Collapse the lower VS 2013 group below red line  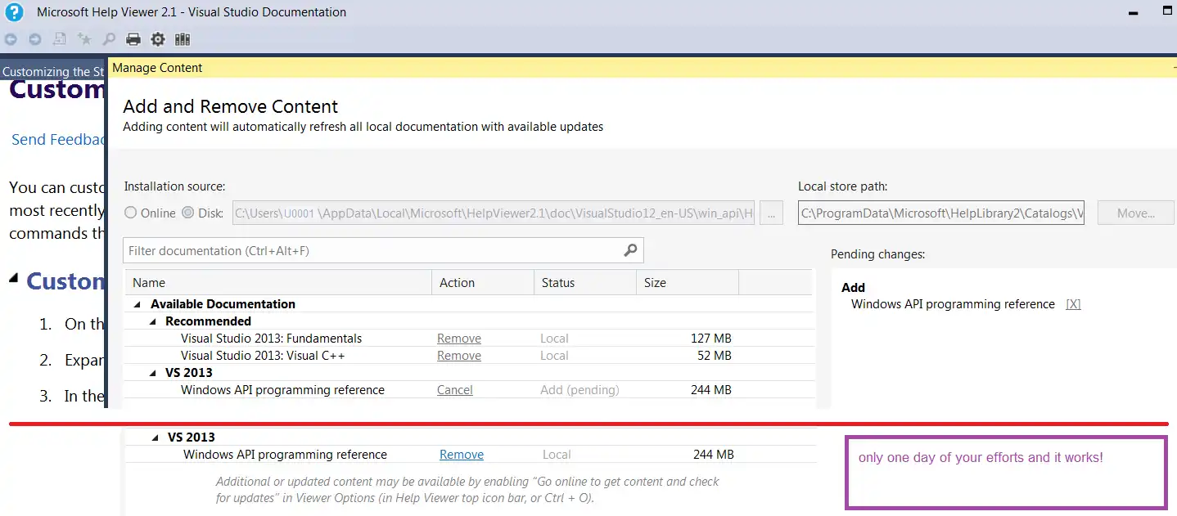coord(156,437)
